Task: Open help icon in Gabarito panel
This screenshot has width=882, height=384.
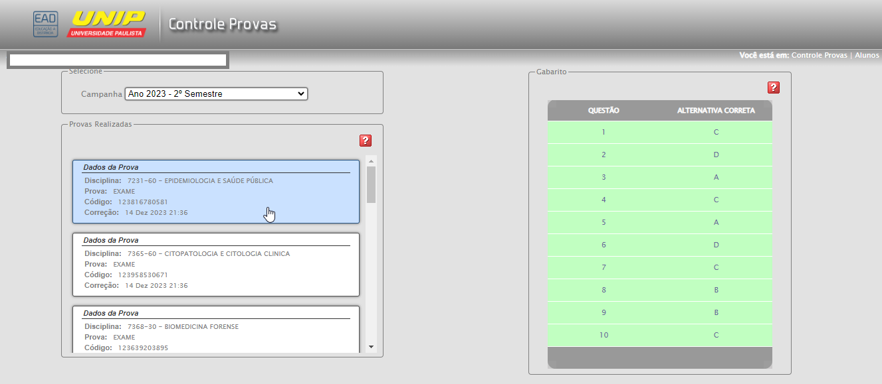Action: click(773, 88)
